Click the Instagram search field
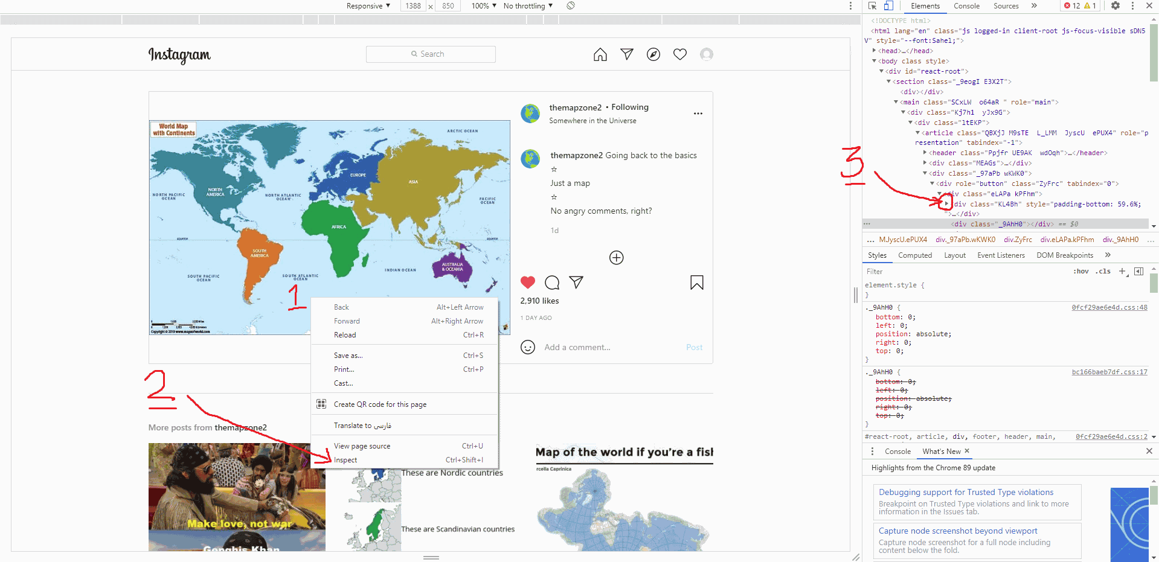 coord(431,54)
